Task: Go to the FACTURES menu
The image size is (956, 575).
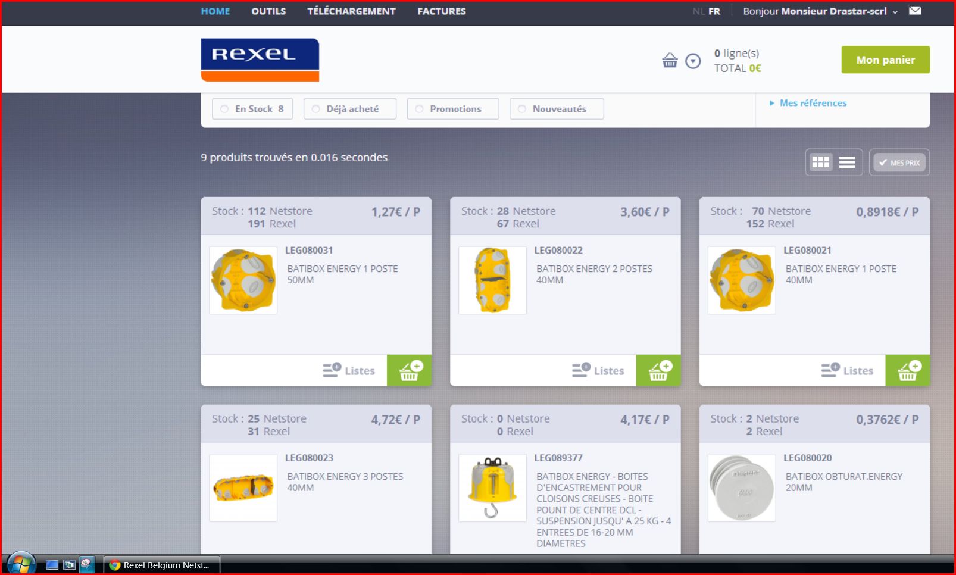Action: [x=441, y=11]
